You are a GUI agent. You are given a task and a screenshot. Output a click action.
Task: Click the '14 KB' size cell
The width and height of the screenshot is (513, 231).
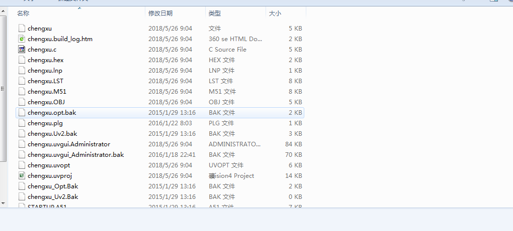pyautogui.click(x=294, y=175)
